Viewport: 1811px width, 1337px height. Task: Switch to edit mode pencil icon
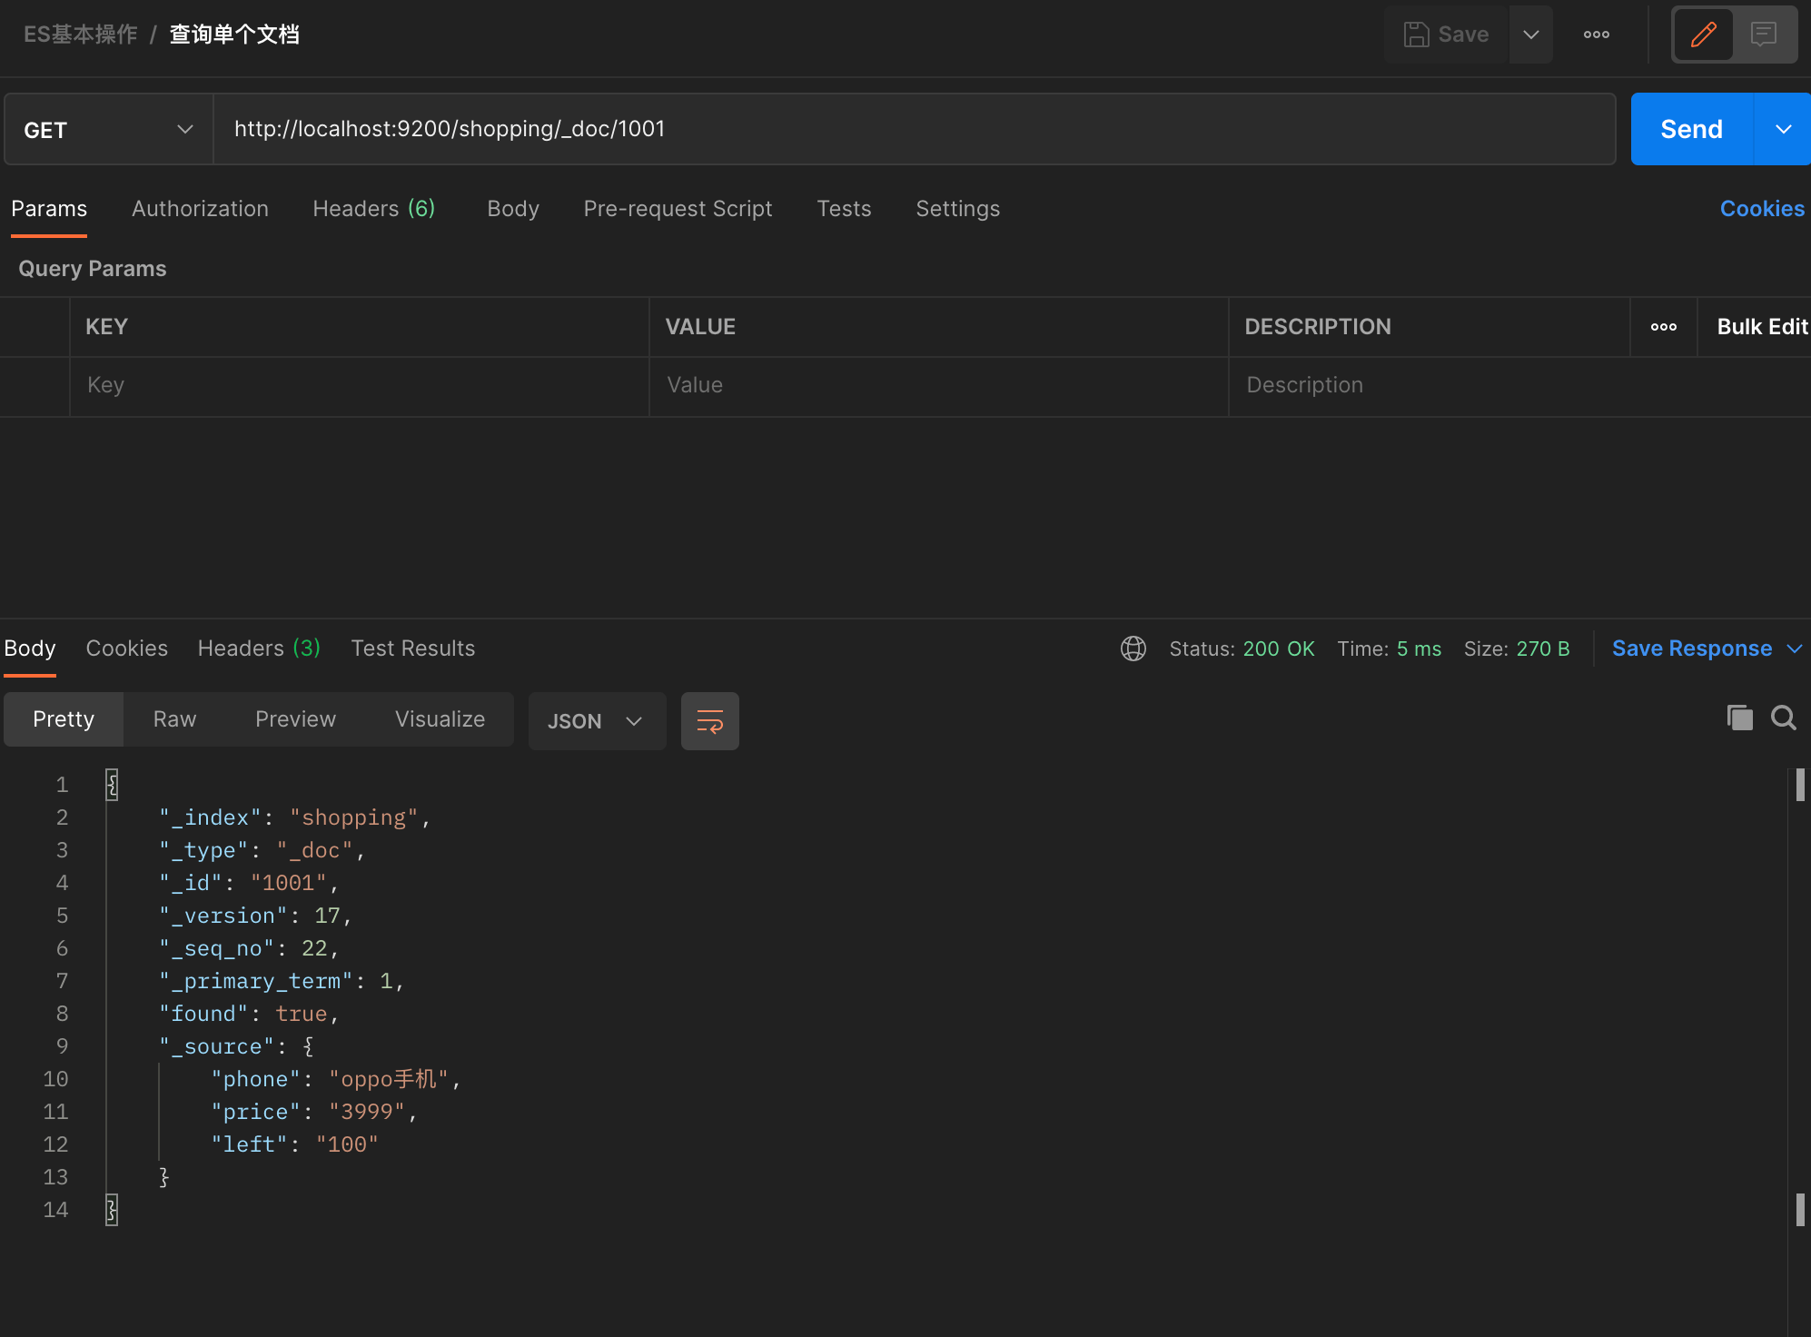[x=1704, y=35]
